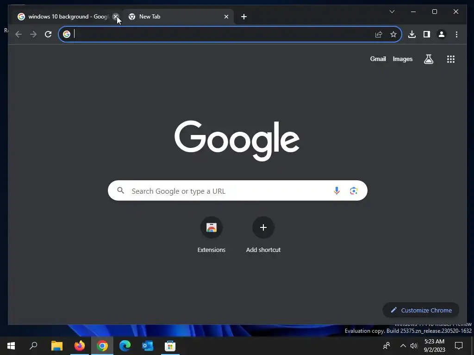
Task: Open the Chrome profile avatar
Action: [x=441, y=34]
